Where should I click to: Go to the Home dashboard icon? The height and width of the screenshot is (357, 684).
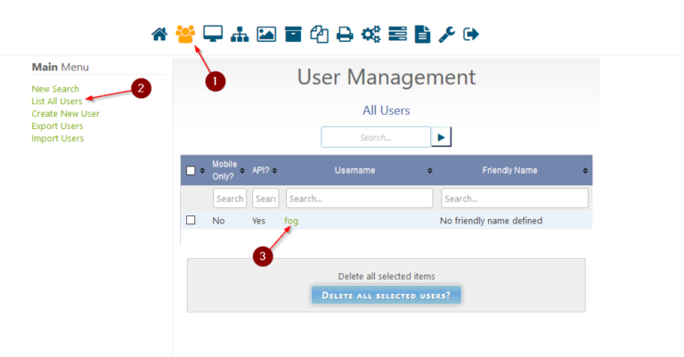click(159, 35)
